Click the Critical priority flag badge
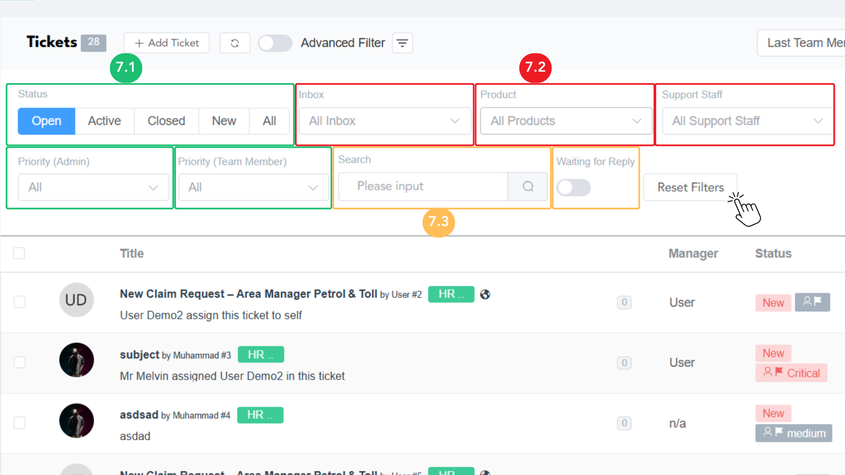The width and height of the screenshot is (845, 475). pyautogui.click(x=791, y=373)
